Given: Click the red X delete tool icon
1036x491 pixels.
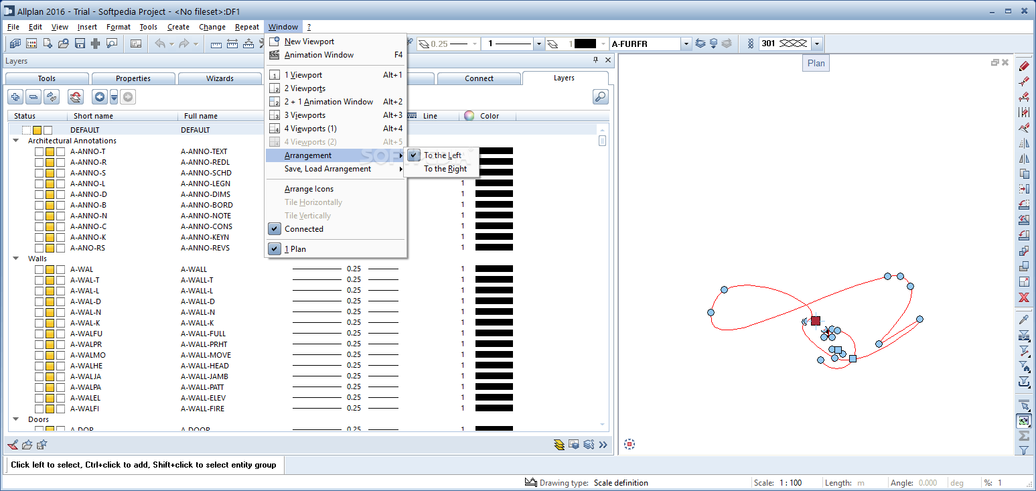Looking at the screenshot, I should coord(1024,297).
